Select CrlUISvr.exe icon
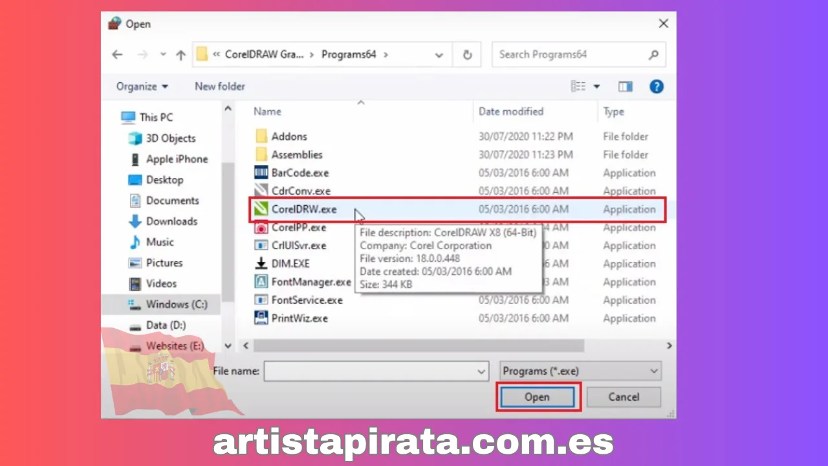The height and width of the screenshot is (466, 828). (x=261, y=245)
